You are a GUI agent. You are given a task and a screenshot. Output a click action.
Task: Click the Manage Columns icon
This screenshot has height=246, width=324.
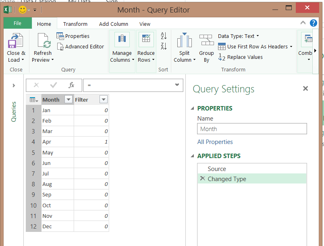pos(122,40)
